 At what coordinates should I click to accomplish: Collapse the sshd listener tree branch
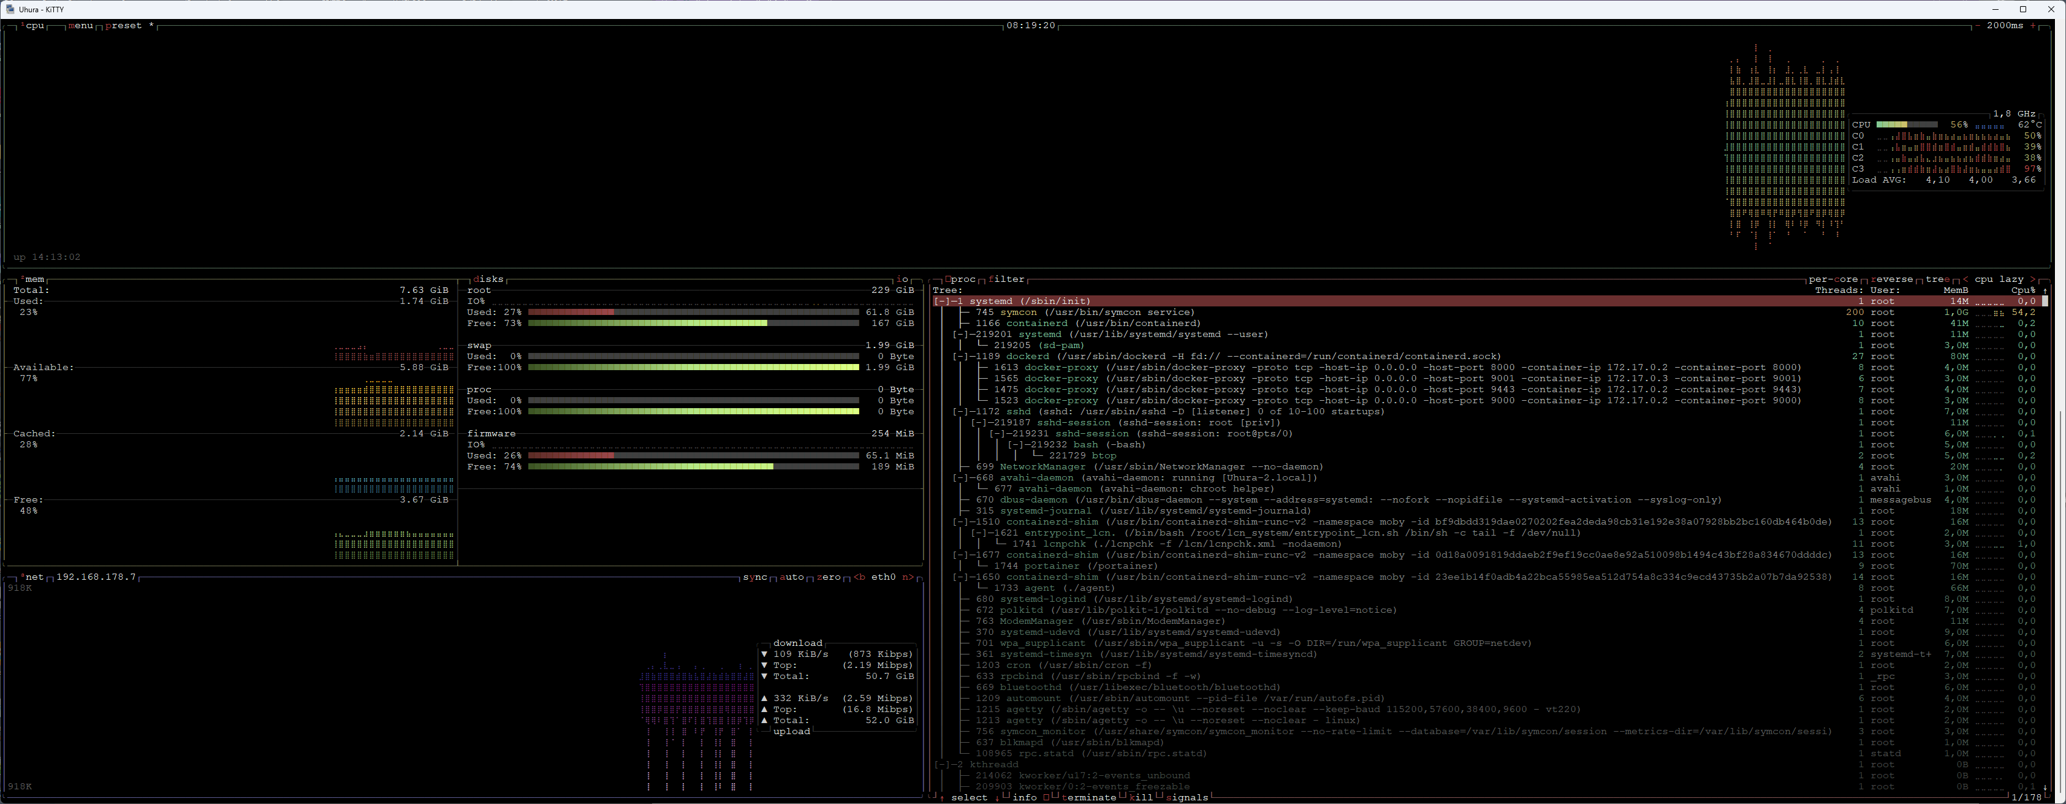click(x=960, y=412)
